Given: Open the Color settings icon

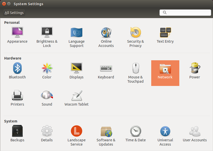Looking at the screenshot, I should click(x=47, y=70).
